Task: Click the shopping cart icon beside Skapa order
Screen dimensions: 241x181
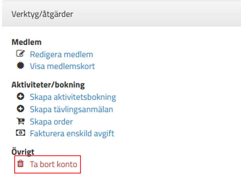Action: pos(20,121)
